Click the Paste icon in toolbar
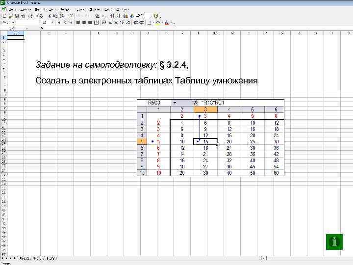This screenshot has height=265, width=353. pos(61,16)
